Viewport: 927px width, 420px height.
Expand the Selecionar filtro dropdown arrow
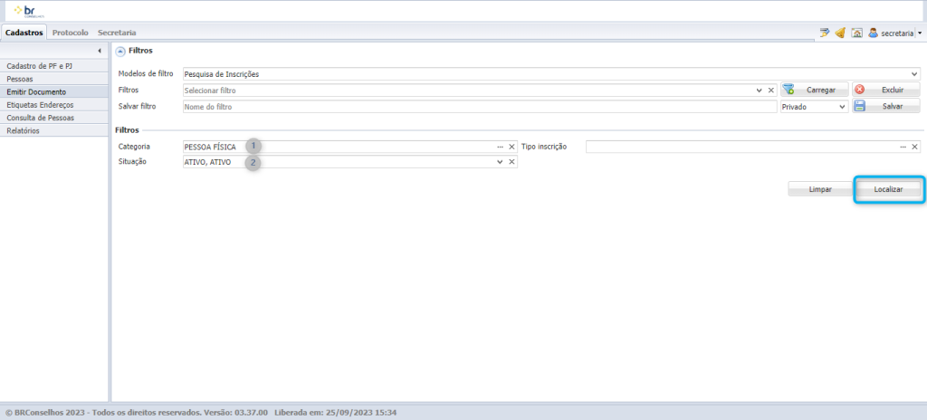pyautogui.click(x=760, y=91)
